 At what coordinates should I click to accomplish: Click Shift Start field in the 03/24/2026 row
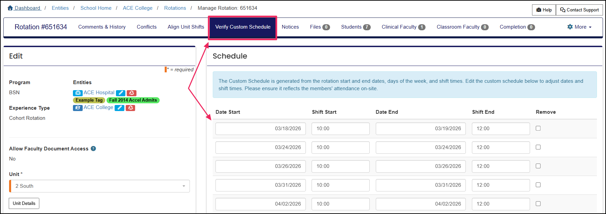pyautogui.click(x=340, y=147)
